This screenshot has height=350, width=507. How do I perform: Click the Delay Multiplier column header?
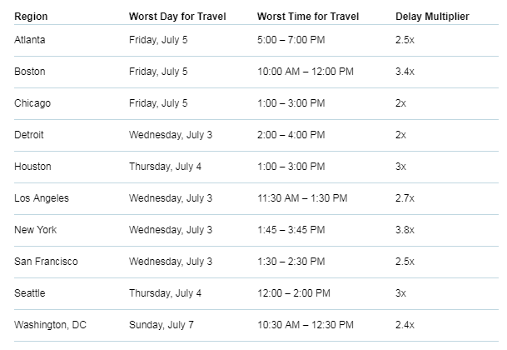coord(432,17)
